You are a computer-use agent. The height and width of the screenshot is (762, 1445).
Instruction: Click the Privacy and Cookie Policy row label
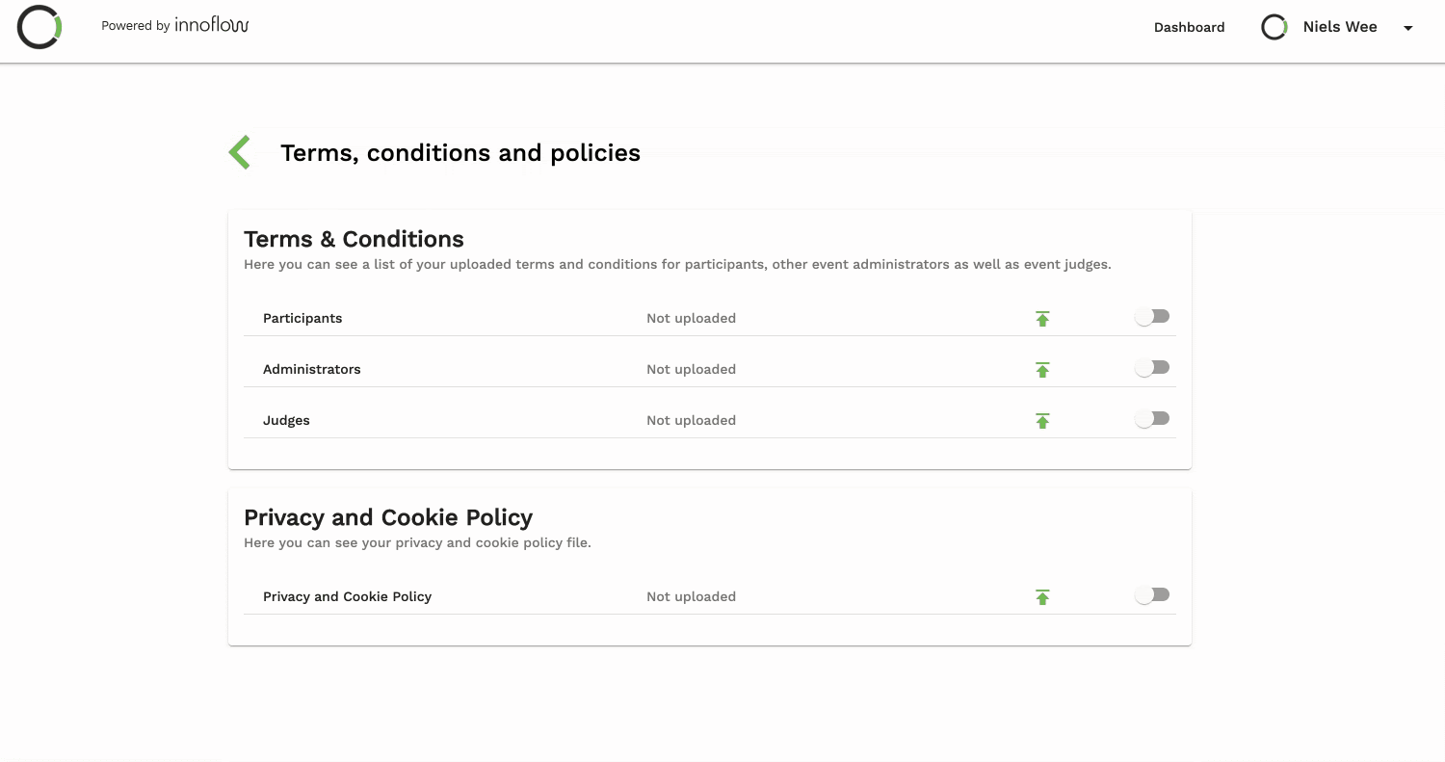tap(347, 596)
